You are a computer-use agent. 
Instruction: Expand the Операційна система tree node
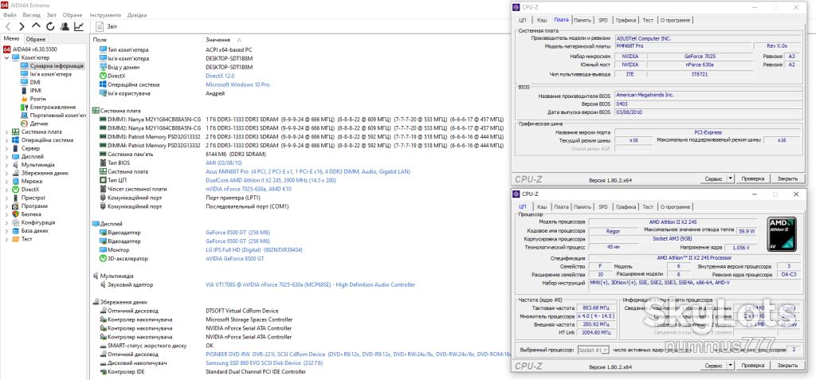pyautogui.click(x=6, y=140)
